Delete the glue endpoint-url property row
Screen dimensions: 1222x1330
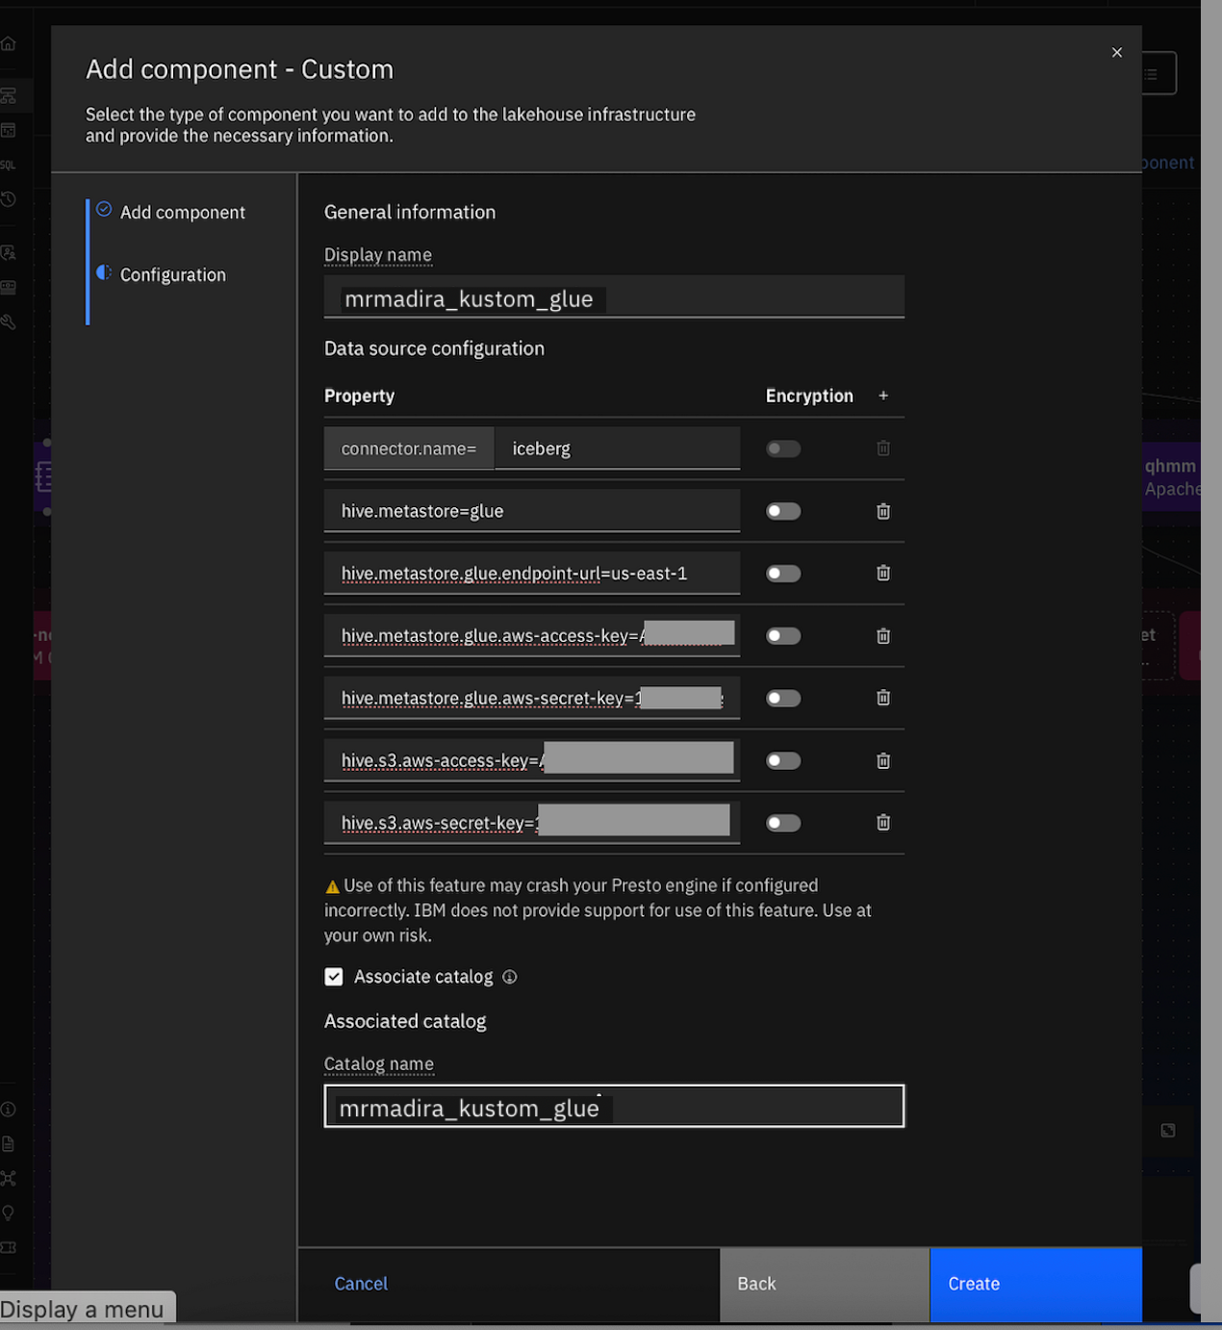883,573
